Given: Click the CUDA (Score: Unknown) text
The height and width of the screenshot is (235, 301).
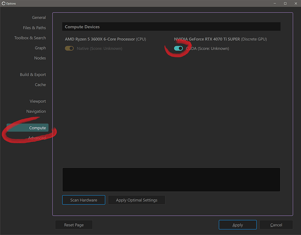Looking at the screenshot, I should (x=207, y=48).
